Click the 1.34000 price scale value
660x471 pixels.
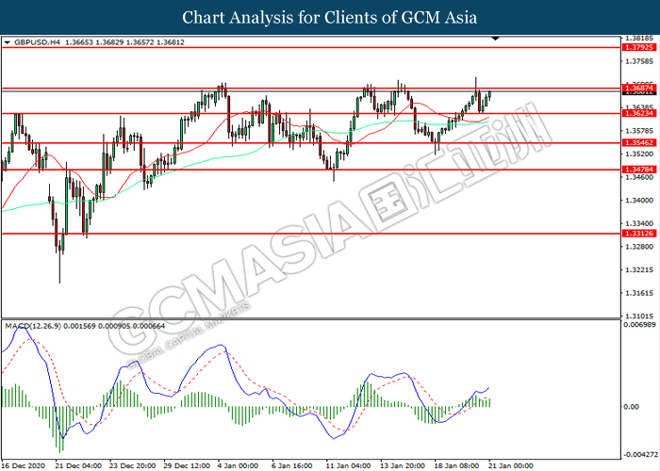coord(640,201)
